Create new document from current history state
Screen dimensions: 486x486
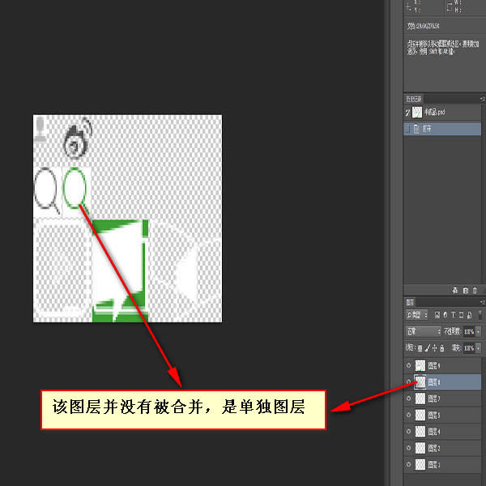click(x=454, y=290)
